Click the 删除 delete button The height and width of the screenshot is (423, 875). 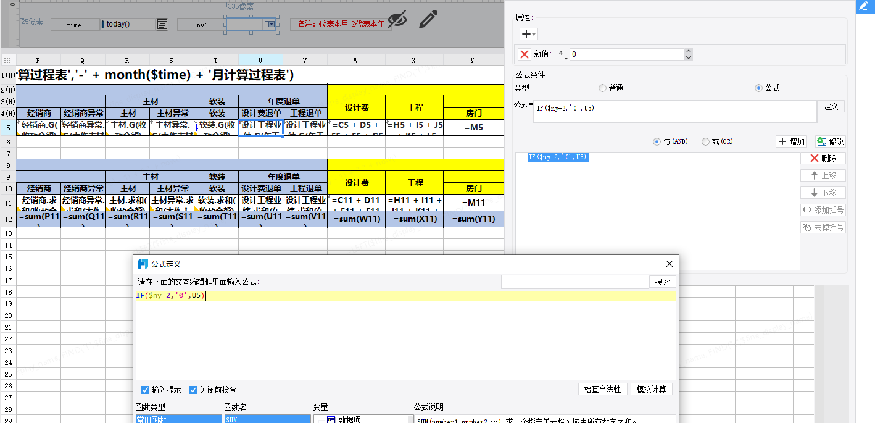823,159
